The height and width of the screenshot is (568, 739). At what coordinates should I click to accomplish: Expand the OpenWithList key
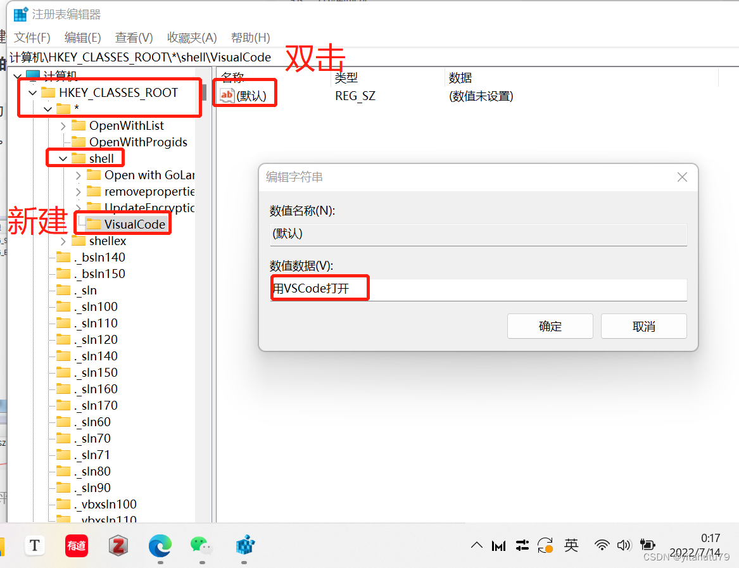63,126
